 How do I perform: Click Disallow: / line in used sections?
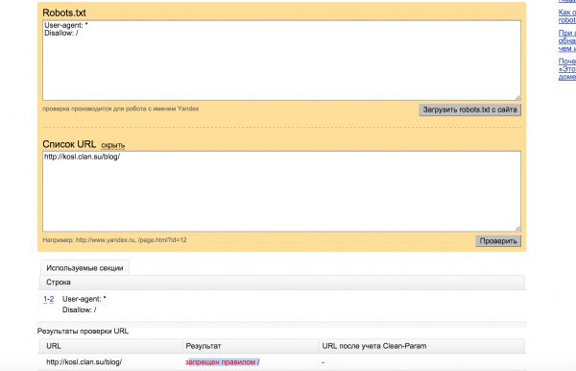79,309
